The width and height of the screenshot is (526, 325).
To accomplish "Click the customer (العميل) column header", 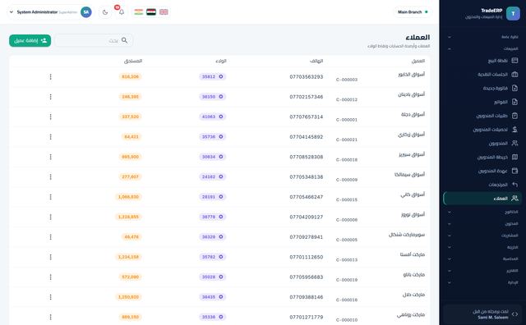I will click(x=418, y=61).
